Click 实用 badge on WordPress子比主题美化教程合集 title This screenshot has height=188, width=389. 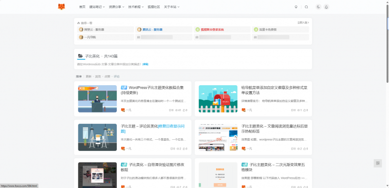click(124, 88)
